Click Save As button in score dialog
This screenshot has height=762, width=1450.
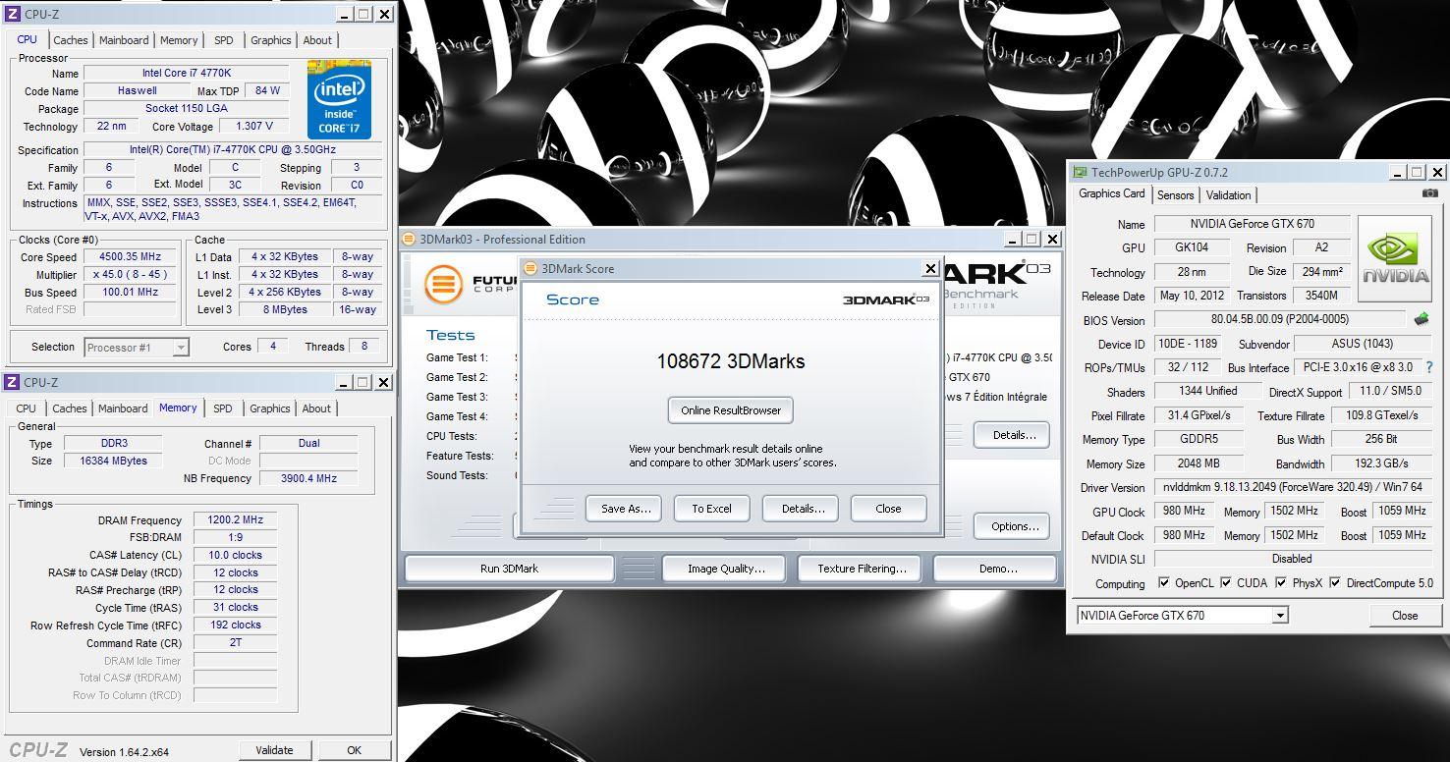coord(625,509)
